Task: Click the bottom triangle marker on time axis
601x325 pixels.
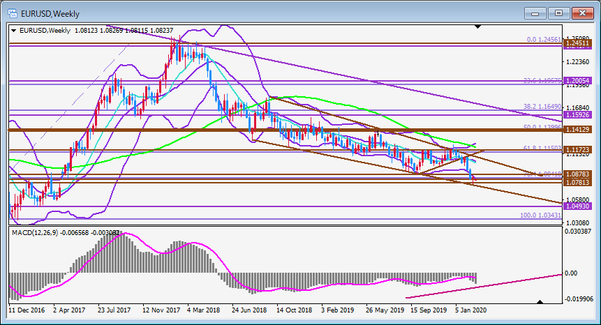Action: [540, 302]
